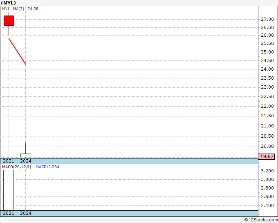Click the 25.00 price axis label
This screenshot has width=278, height=223.
[x=267, y=52]
